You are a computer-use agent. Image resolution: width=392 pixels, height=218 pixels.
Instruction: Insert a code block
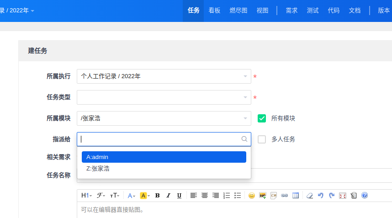(x=274, y=196)
